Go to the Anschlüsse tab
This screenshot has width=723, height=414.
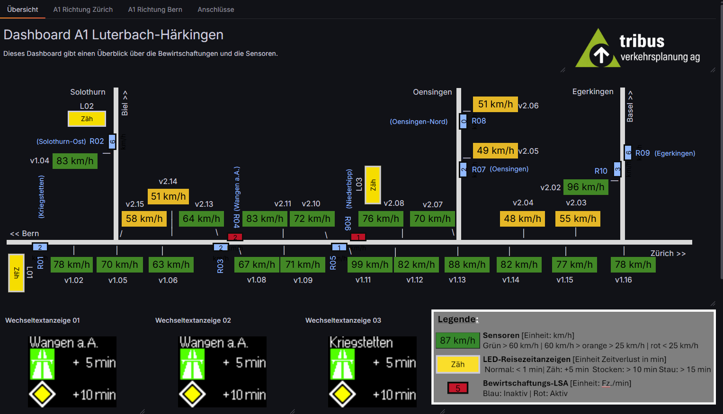coord(216,9)
